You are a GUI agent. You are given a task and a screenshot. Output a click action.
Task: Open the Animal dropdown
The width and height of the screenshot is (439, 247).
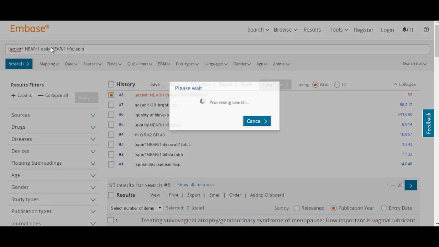281,64
